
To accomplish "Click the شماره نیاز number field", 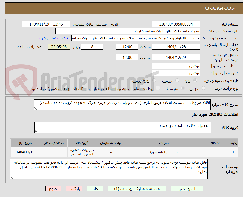I will 176,24.
